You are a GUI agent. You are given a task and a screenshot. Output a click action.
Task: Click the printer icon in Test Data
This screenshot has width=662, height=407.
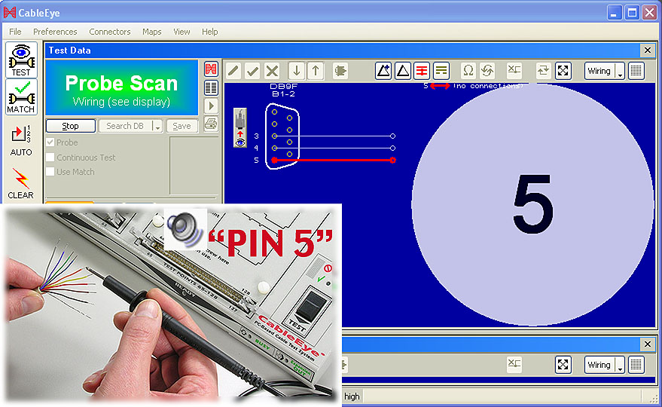(211, 124)
